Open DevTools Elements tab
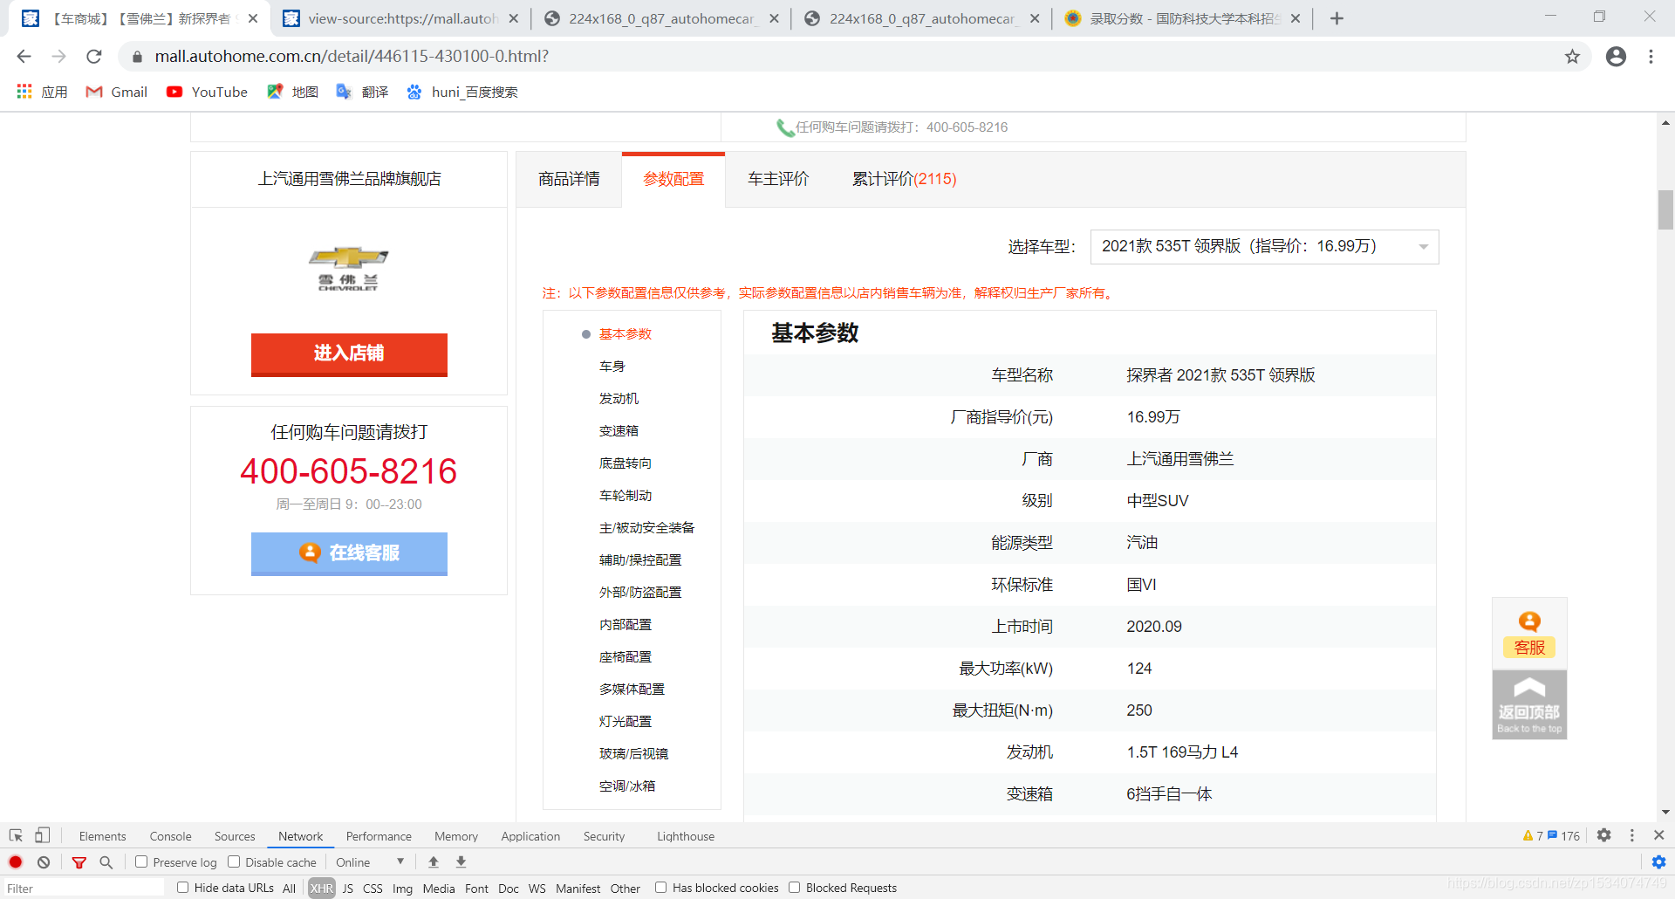 pos(102,836)
